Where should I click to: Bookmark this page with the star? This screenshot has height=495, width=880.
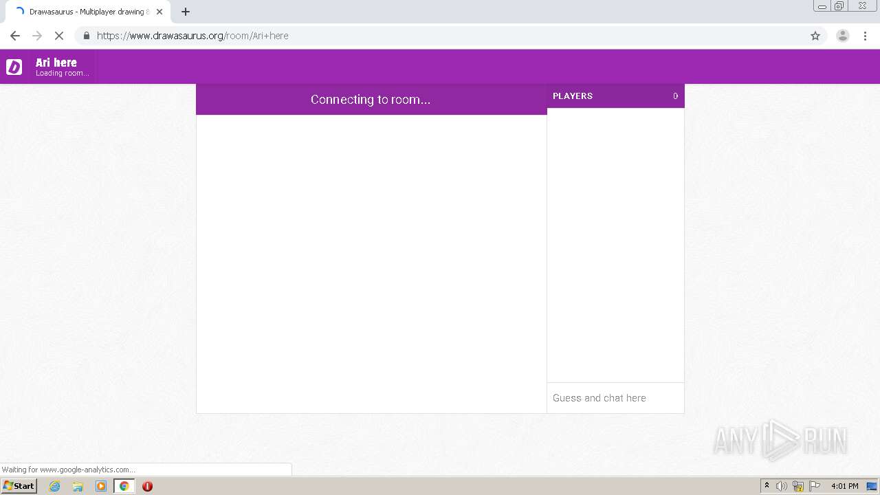pyautogui.click(x=815, y=36)
